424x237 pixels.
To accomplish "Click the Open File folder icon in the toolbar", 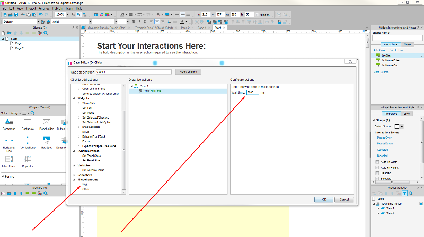I will coord(10,15).
